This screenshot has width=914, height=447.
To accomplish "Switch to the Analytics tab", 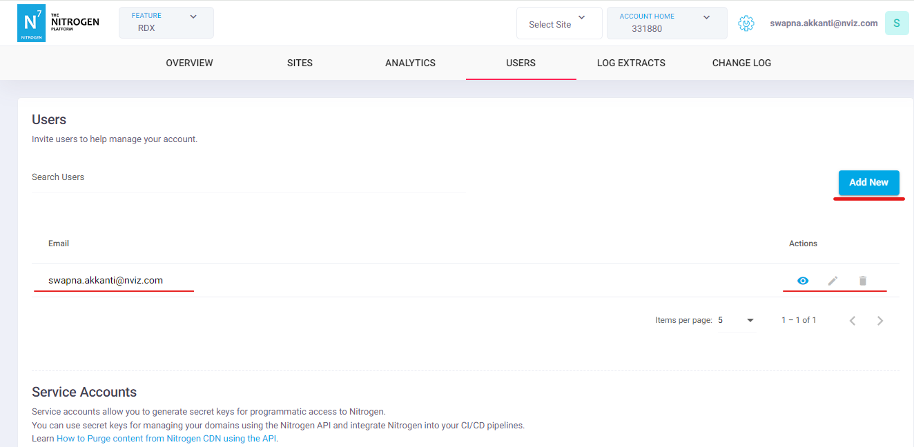I will click(410, 63).
